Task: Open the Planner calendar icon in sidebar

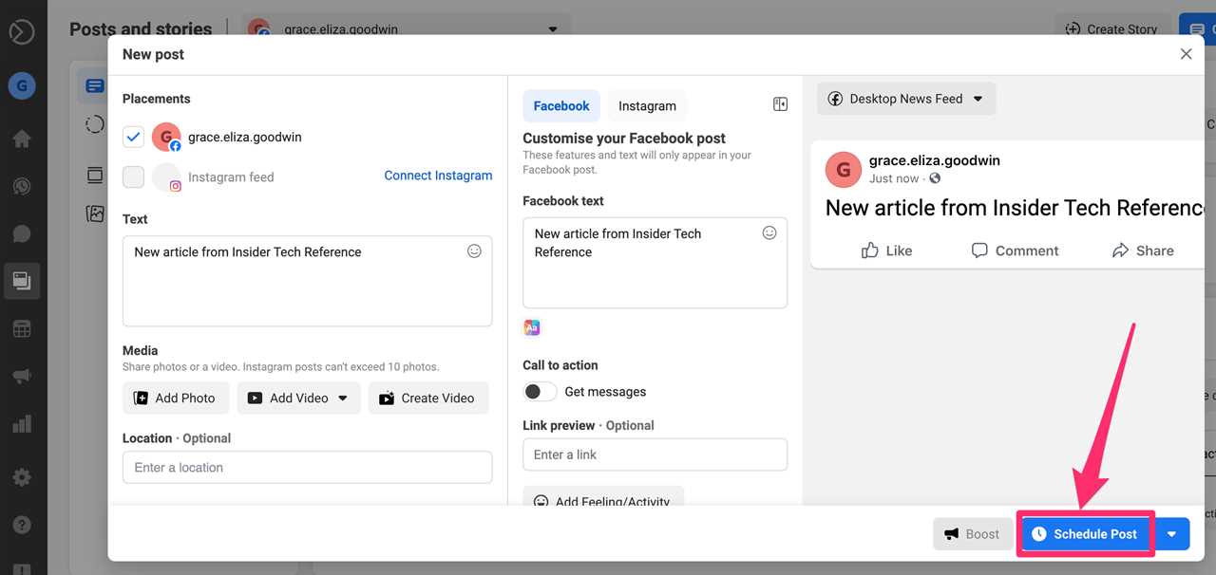Action: [23, 327]
